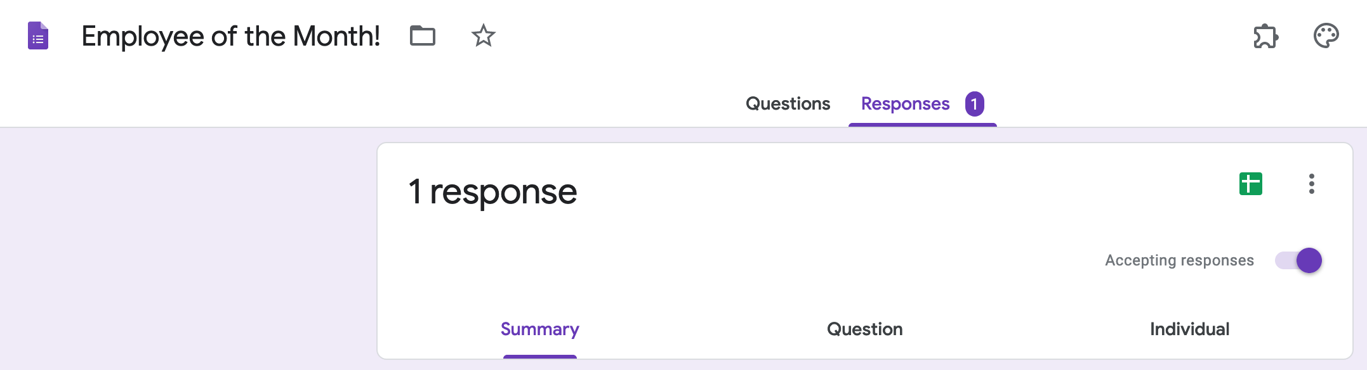Star the Employee of the Month form
Viewport: 1367px width, 370px height.
click(483, 35)
